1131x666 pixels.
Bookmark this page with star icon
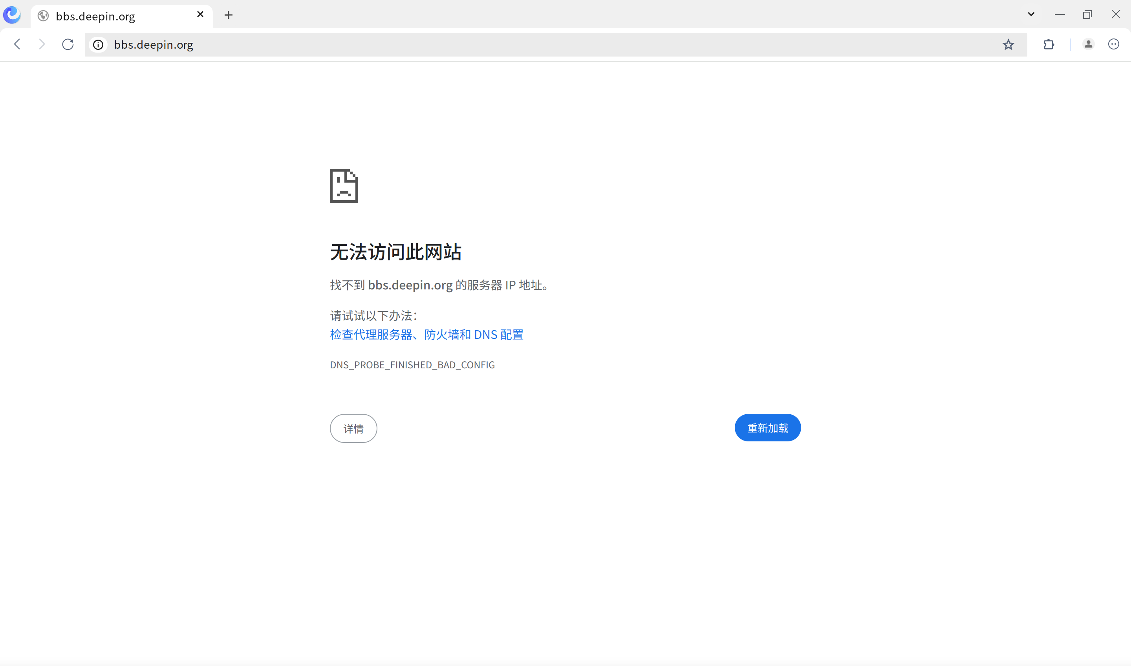(x=1008, y=45)
